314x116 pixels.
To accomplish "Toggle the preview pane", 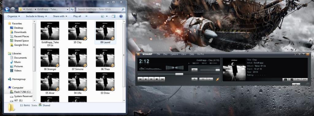I will point(113,16).
